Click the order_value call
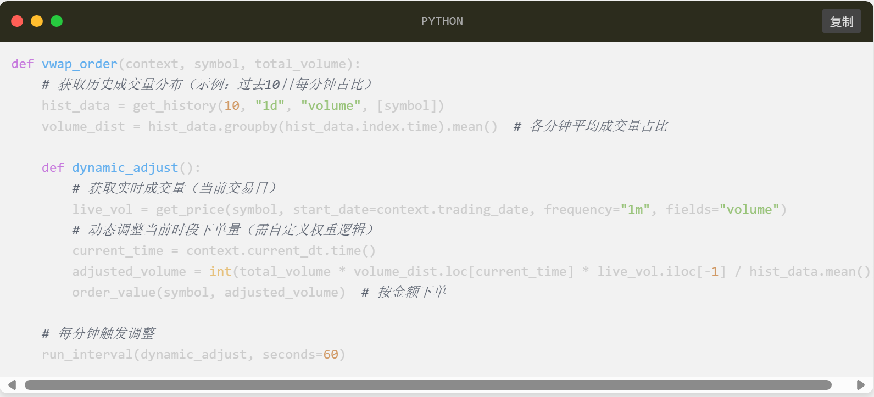This screenshot has width=874, height=397. 114,292
